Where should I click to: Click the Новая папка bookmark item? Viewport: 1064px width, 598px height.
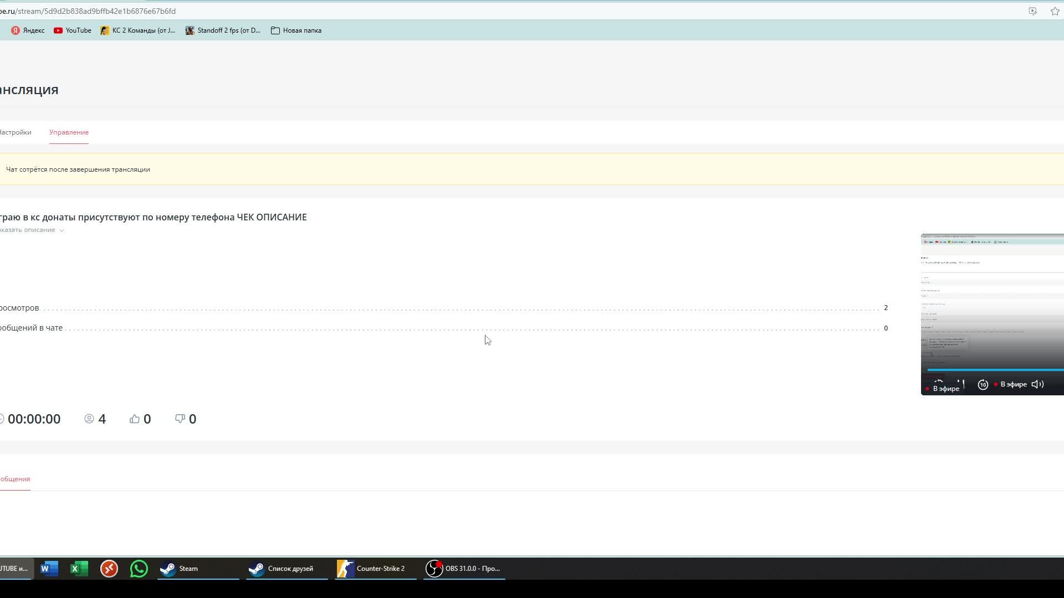click(x=302, y=30)
